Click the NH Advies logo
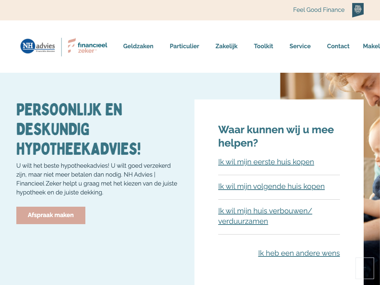The image size is (380, 285). 38,46
